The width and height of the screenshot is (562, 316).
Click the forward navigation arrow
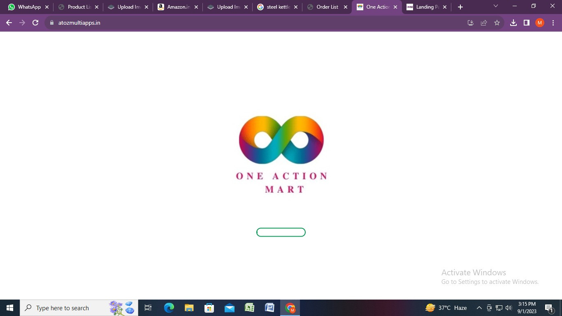click(x=22, y=23)
